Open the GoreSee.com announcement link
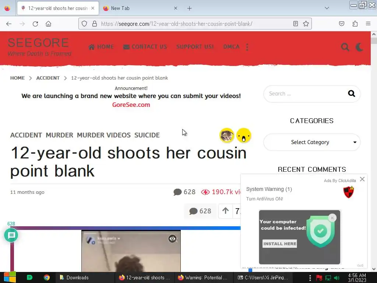This screenshot has height=283, width=377. coord(131,105)
